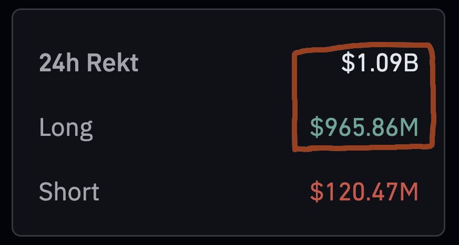Viewport: 459px width, 245px height.
Task: Click the top edge of the hand-drawn red box
Action: coord(363,47)
